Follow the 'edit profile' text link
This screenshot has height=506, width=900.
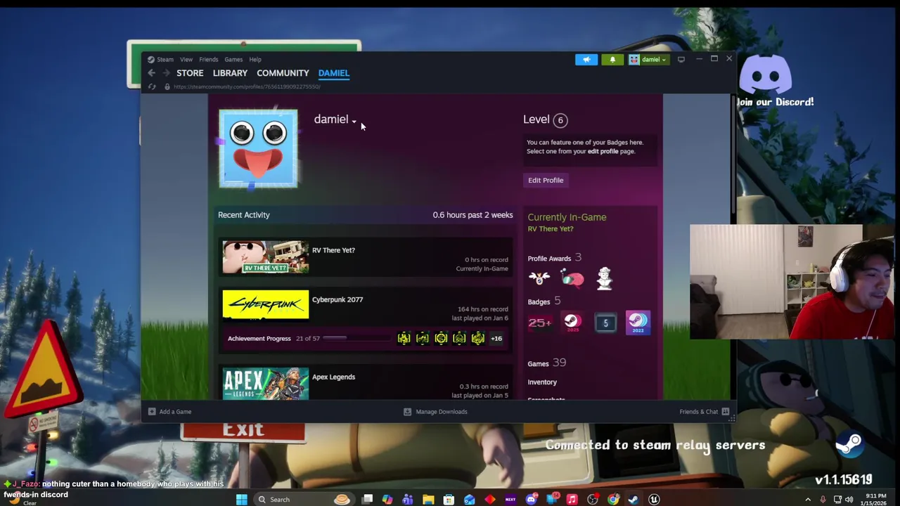(x=603, y=151)
